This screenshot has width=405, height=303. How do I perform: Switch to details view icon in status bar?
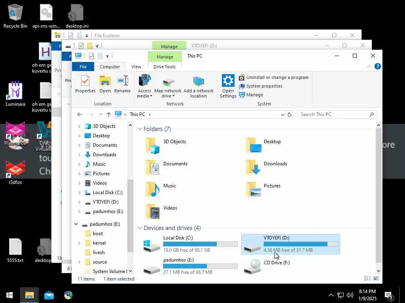367,278
